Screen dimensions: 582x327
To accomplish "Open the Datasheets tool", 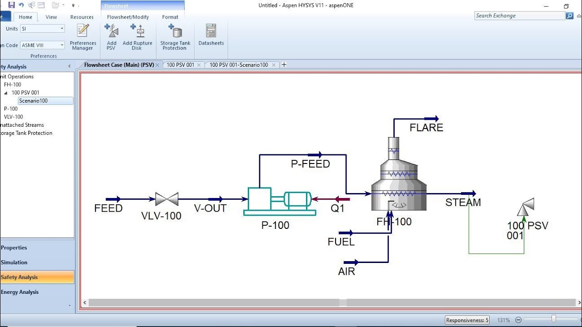I will click(x=211, y=35).
